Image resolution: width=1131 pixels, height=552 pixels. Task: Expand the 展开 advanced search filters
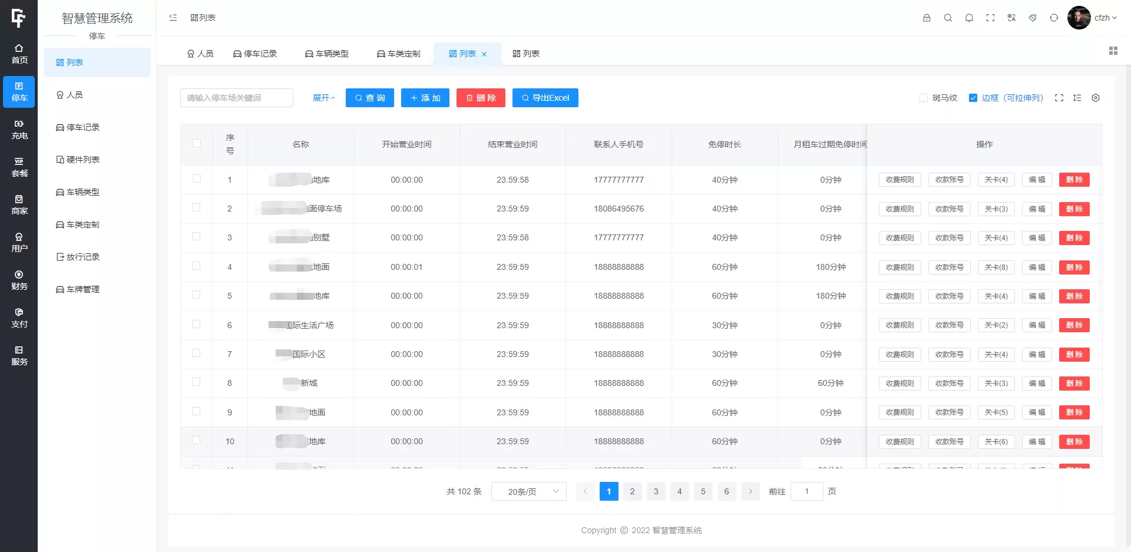pyautogui.click(x=323, y=98)
